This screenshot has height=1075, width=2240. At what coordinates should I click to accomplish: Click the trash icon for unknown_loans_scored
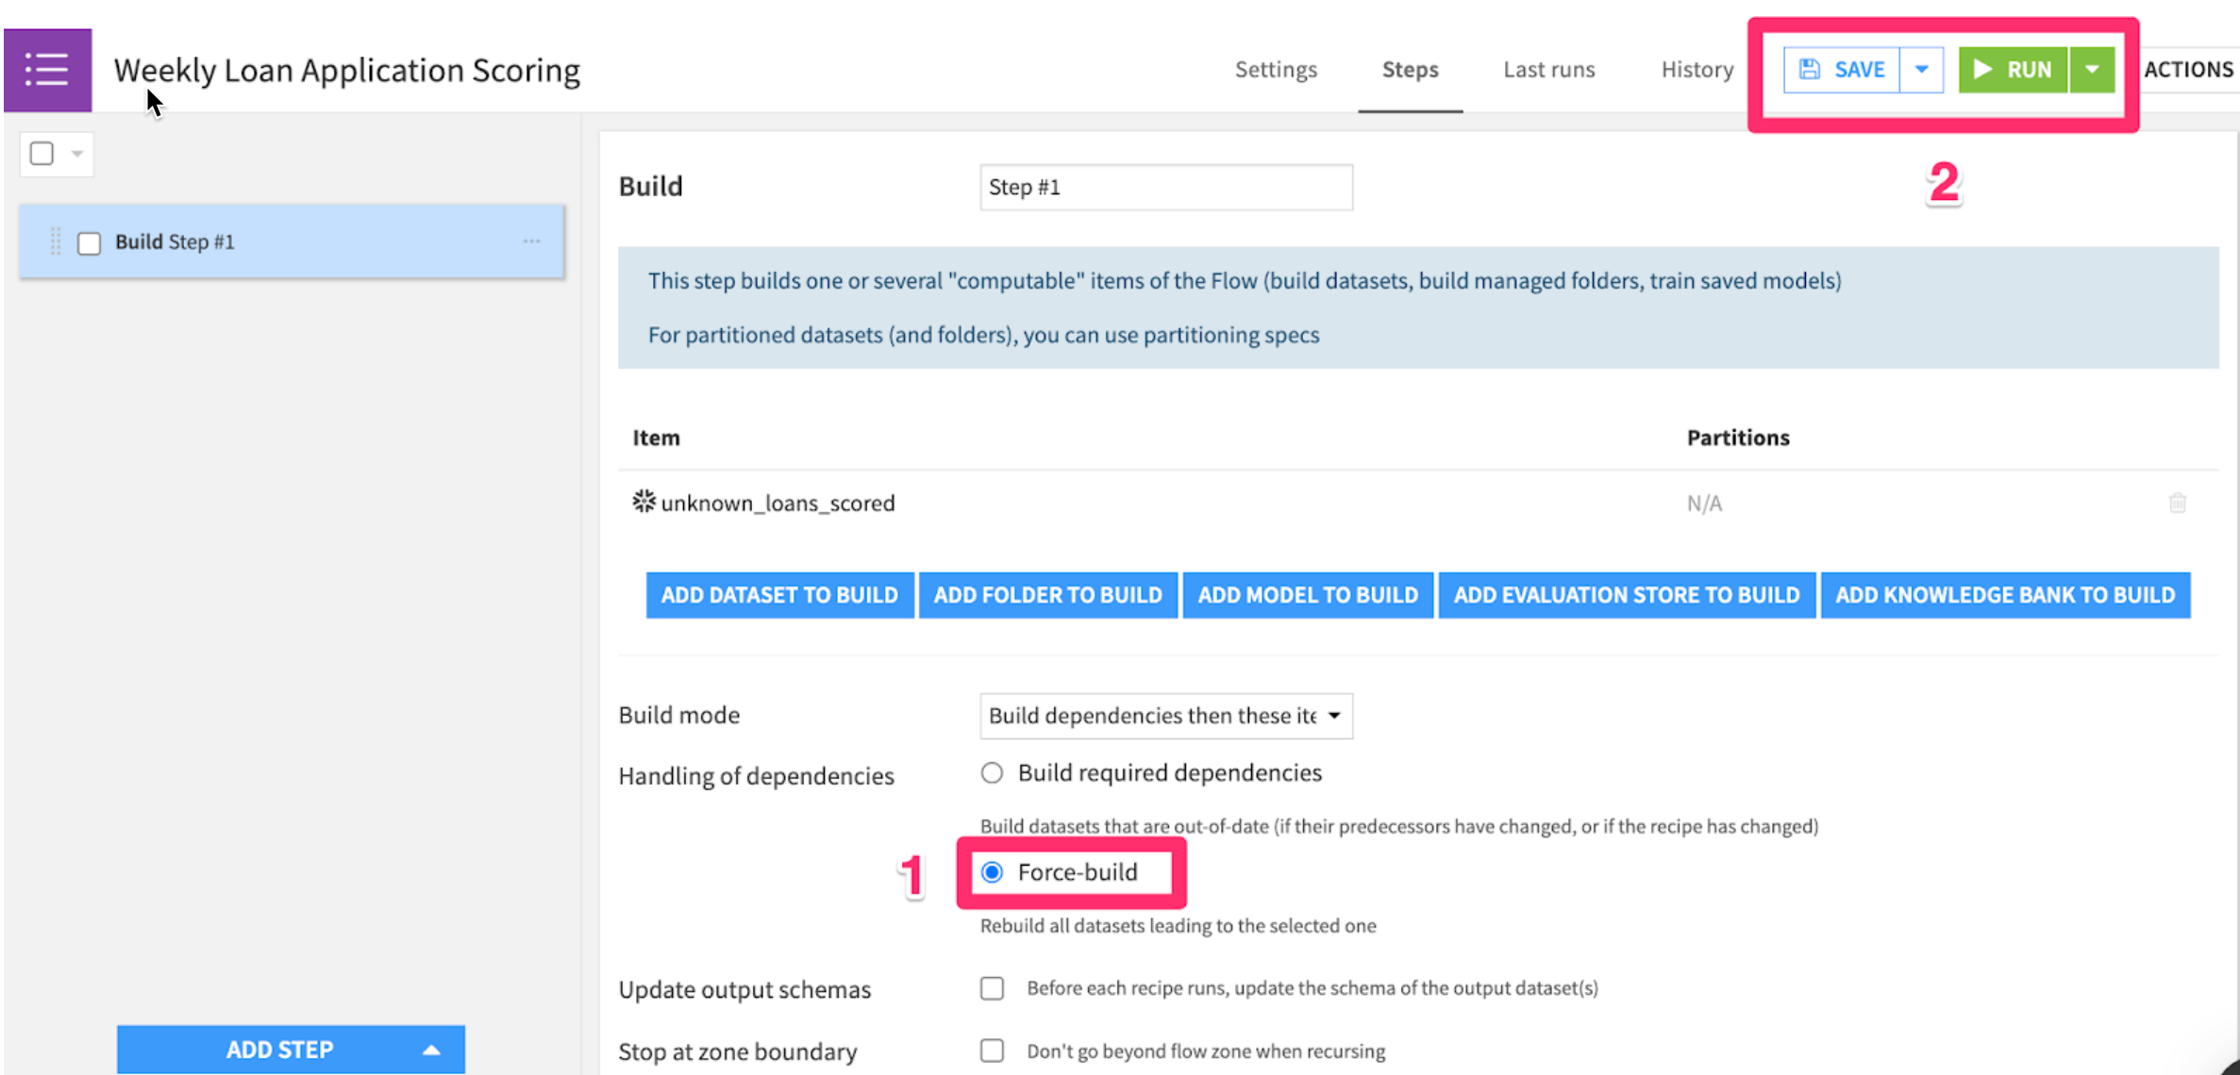click(x=2177, y=503)
